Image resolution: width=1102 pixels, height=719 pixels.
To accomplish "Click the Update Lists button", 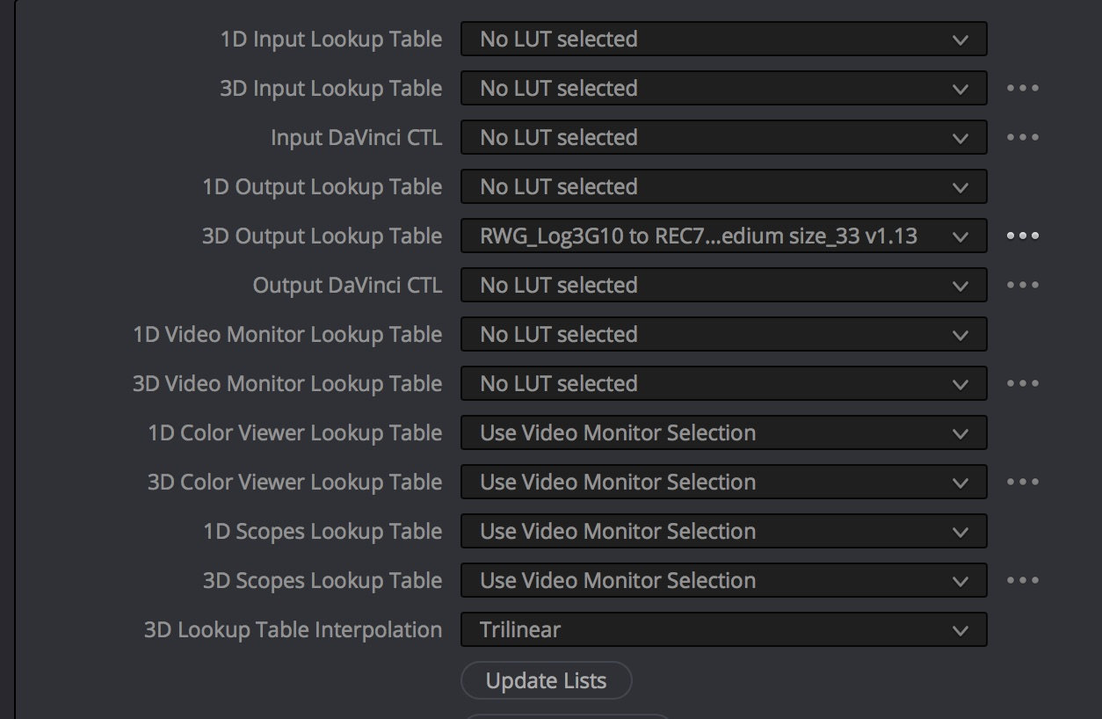I will [x=546, y=681].
